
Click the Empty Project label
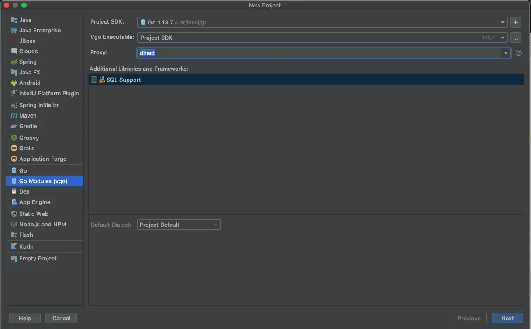pos(38,258)
